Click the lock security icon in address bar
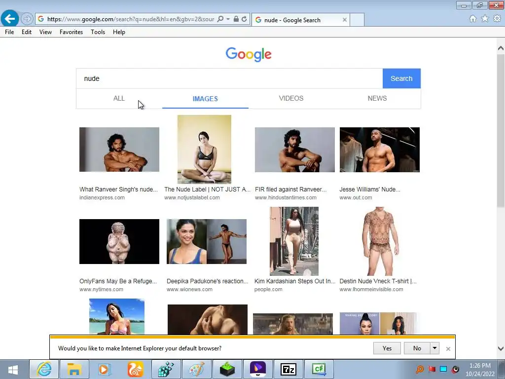 pos(236,19)
